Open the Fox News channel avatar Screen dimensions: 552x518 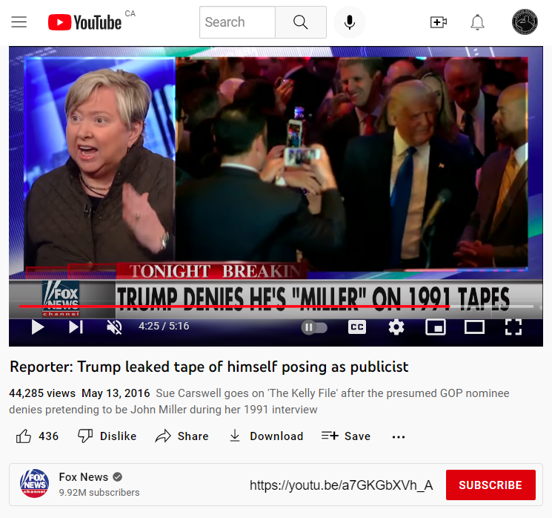34,483
